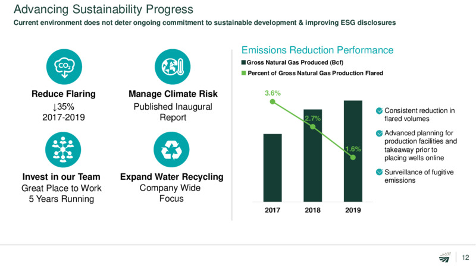This screenshot has height=267, width=476.
Task: Click the checkmark beside Advanced planning for production
Action: click(x=379, y=133)
